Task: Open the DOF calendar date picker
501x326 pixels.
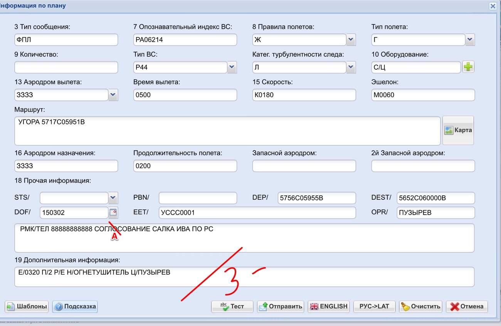Action: tap(113, 212)
